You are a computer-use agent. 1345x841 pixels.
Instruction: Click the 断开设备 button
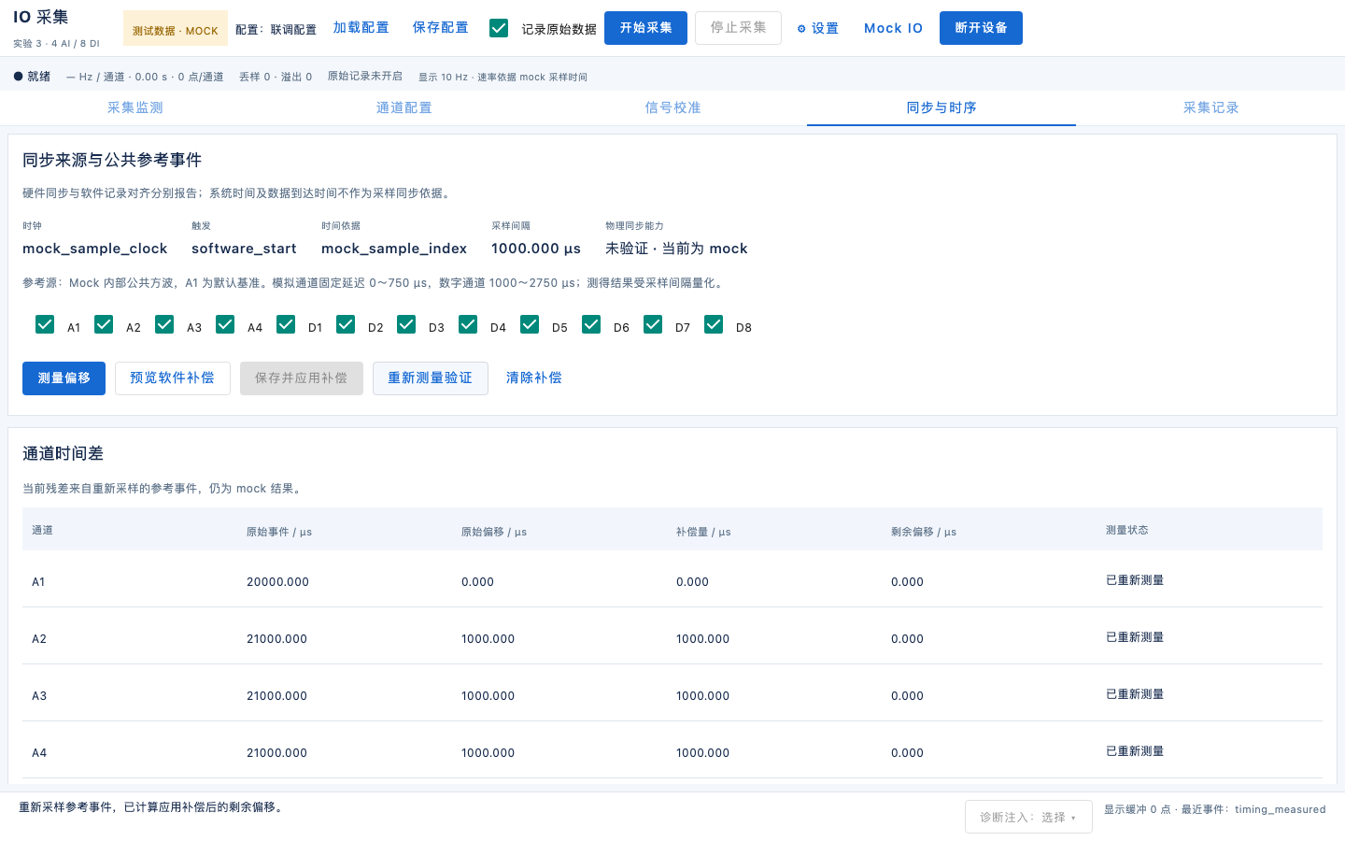point(981,28)
